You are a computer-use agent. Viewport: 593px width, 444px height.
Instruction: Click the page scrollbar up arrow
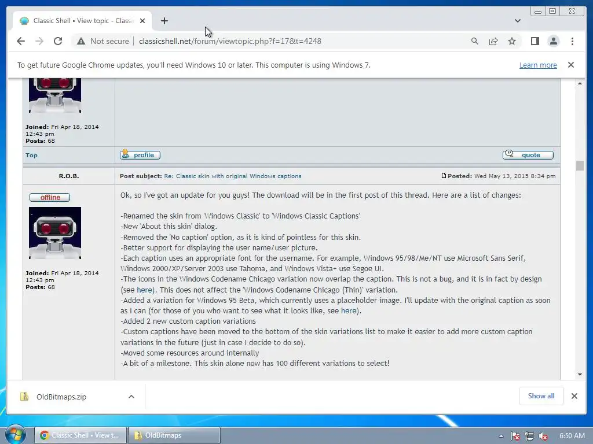coord(580,83)
